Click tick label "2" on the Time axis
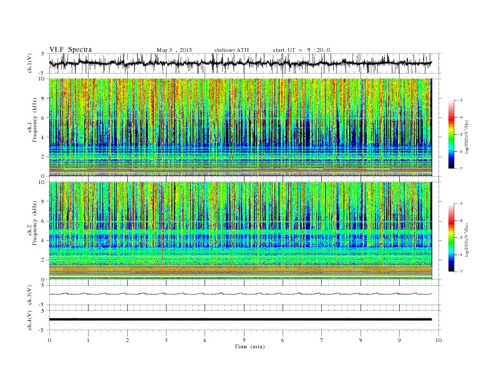 pos(127,340)
